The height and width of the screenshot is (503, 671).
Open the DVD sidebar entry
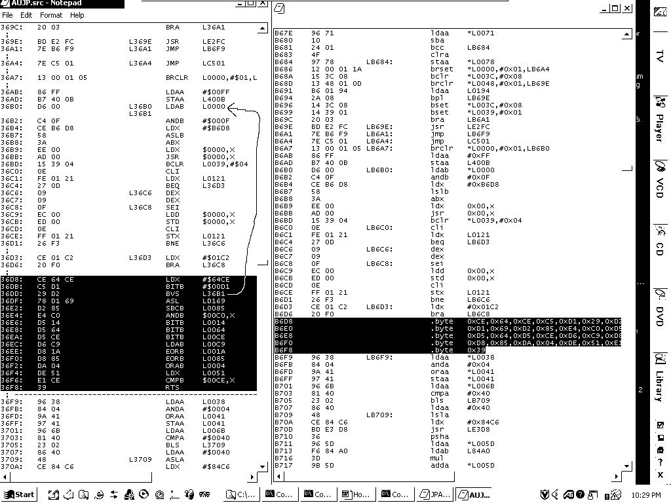tap(659, 305)
